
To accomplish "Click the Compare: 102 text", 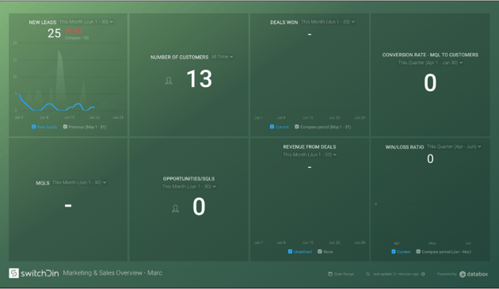I will (77, 38).
